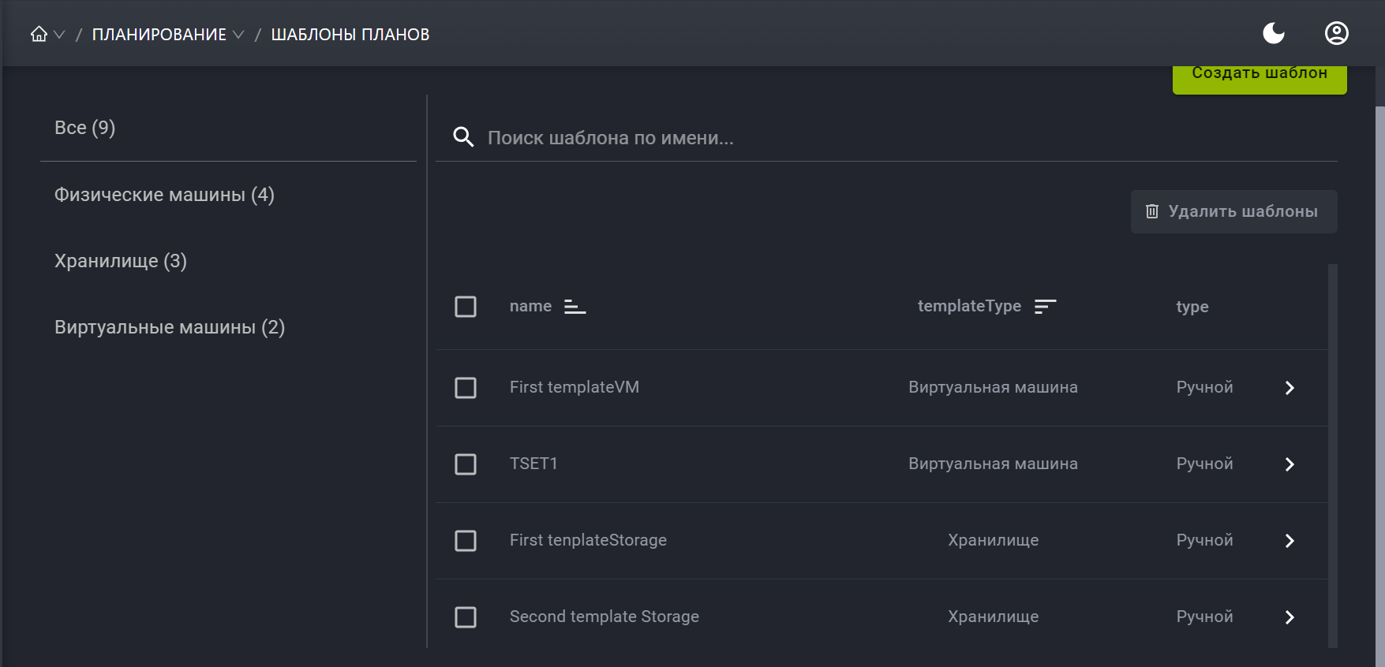Click the First tenplateStorage name text
The image size is (1385, 667).
tap(588, 540)
